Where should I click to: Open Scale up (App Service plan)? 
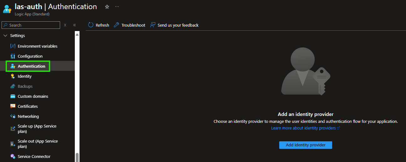pos(37,129)
